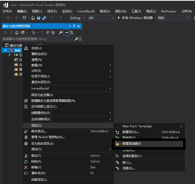Select 连接的服务(C) in submenu
This screenshot has height=184, width=195.
pos(149,156)
